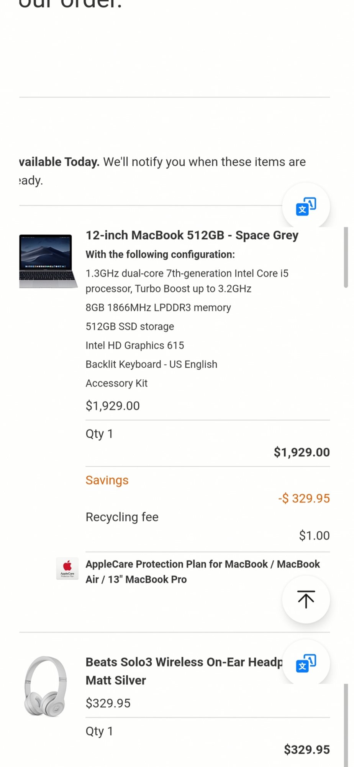Select the bold $1,929.00 line total
Image resolution: width=354 pixels, height=767 pixels.
coord(302,452)
